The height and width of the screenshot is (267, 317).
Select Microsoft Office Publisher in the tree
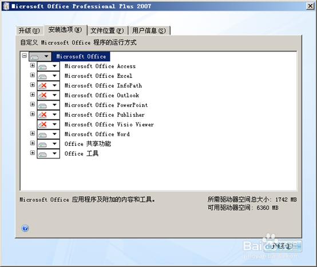(x=105, y=114)
